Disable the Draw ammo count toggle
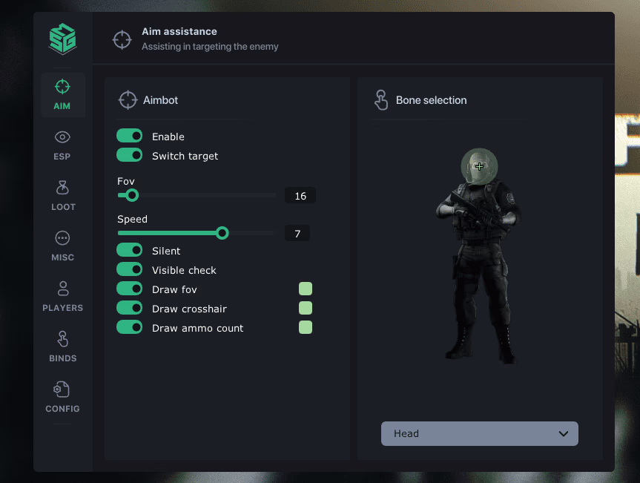Viewport: 640px width, 483px height. coord(129,327)
